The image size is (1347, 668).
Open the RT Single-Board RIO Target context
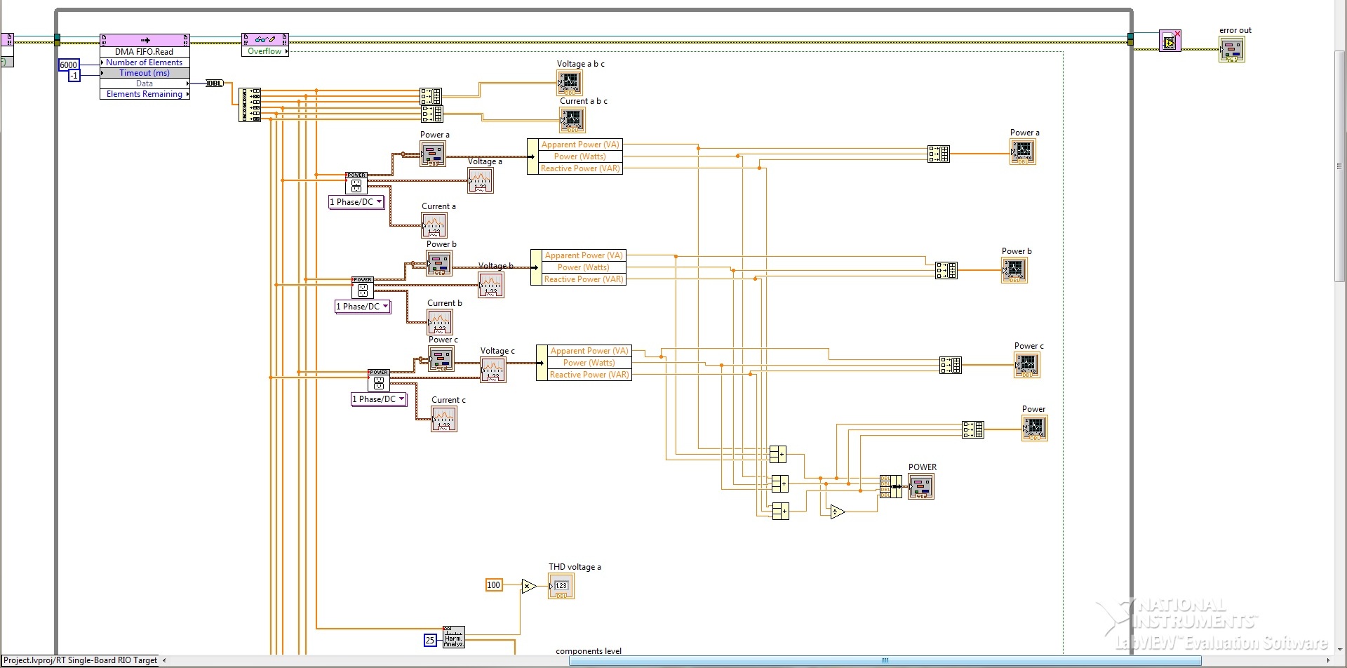(81, 660)
